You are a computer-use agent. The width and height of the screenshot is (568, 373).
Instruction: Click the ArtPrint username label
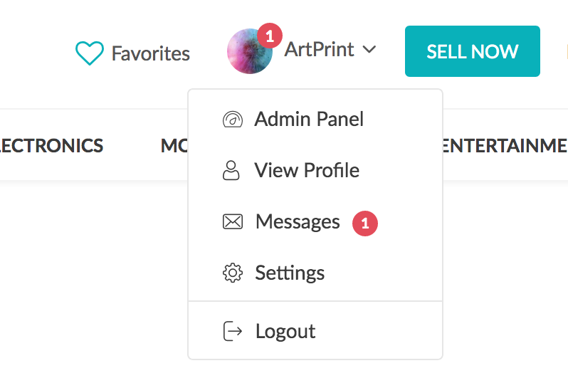click(x=320, y=50)
